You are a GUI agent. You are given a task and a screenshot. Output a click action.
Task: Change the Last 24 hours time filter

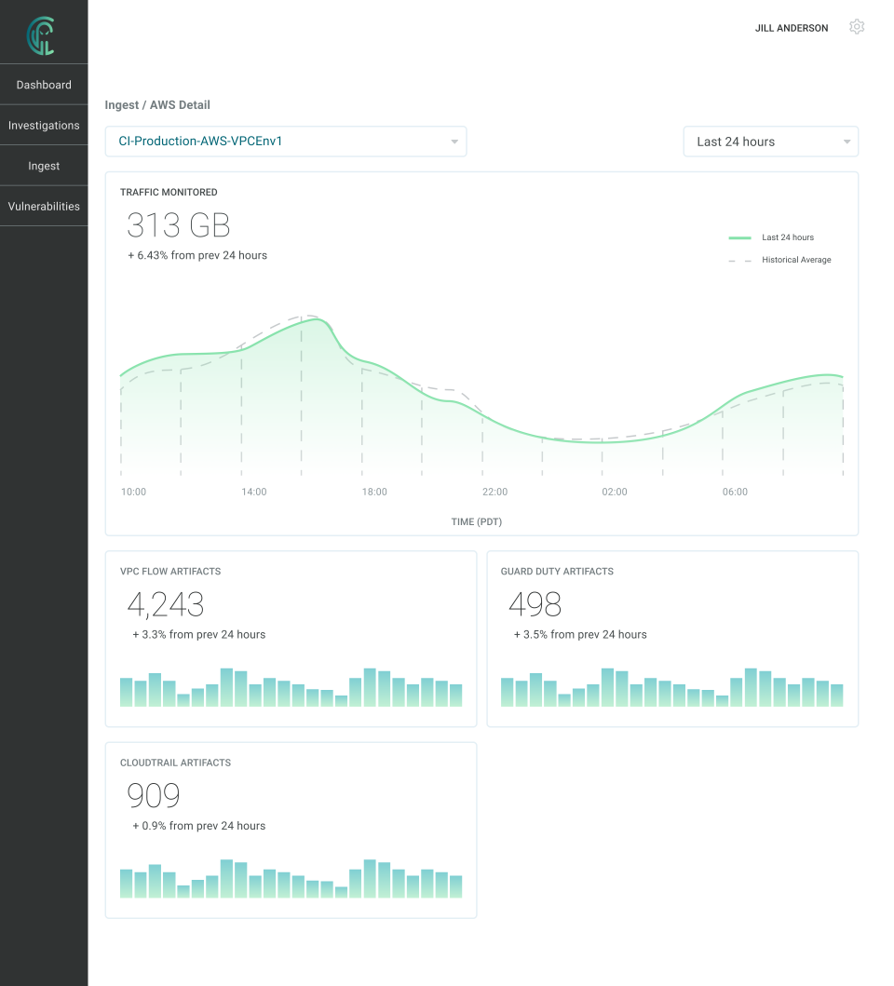[770, 142]
